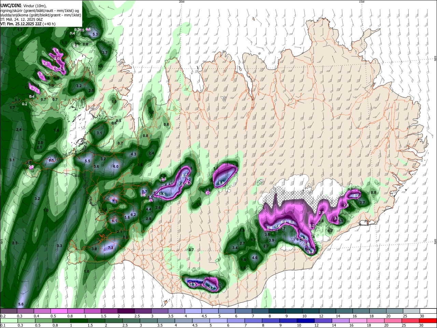
Task: Click the '20W' longitude label
Action: 182,2
